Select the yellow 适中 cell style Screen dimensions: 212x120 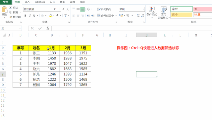(182, 15)
